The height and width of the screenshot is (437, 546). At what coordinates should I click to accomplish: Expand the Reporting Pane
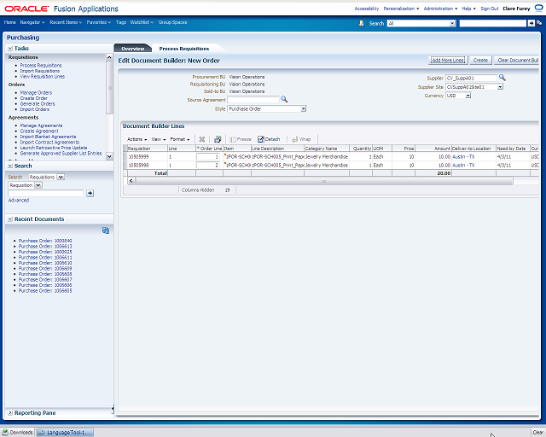click(10, 413)
